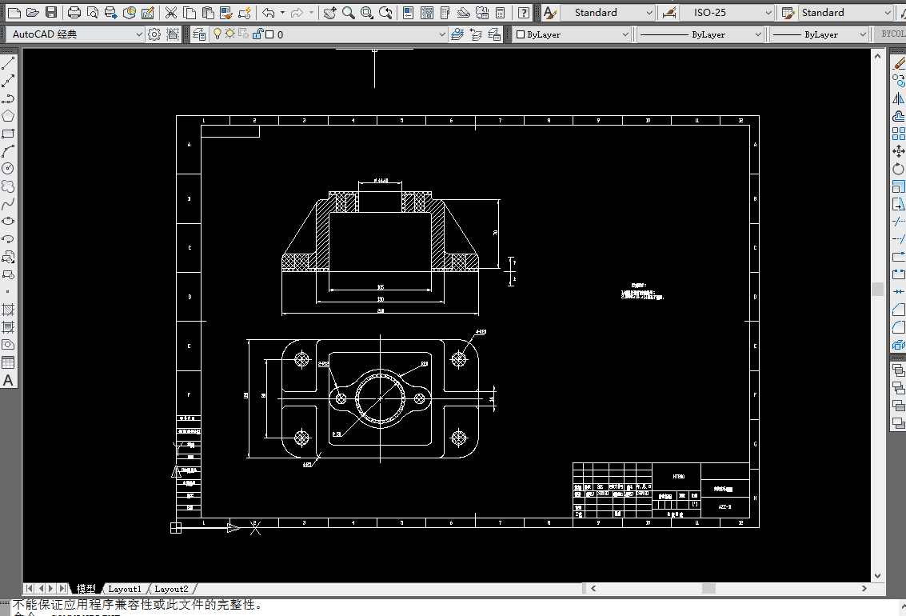Screen dimensions: 906x616
Task: Click the Layer Previous icon
Action: pos(476,34)
